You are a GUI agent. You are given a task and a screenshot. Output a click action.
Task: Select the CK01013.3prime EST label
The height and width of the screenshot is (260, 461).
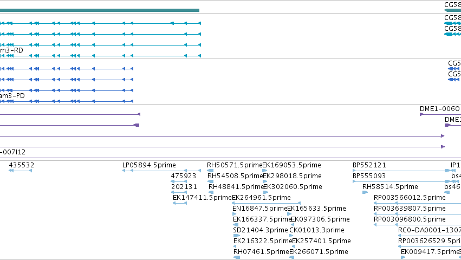click(317, 230)
